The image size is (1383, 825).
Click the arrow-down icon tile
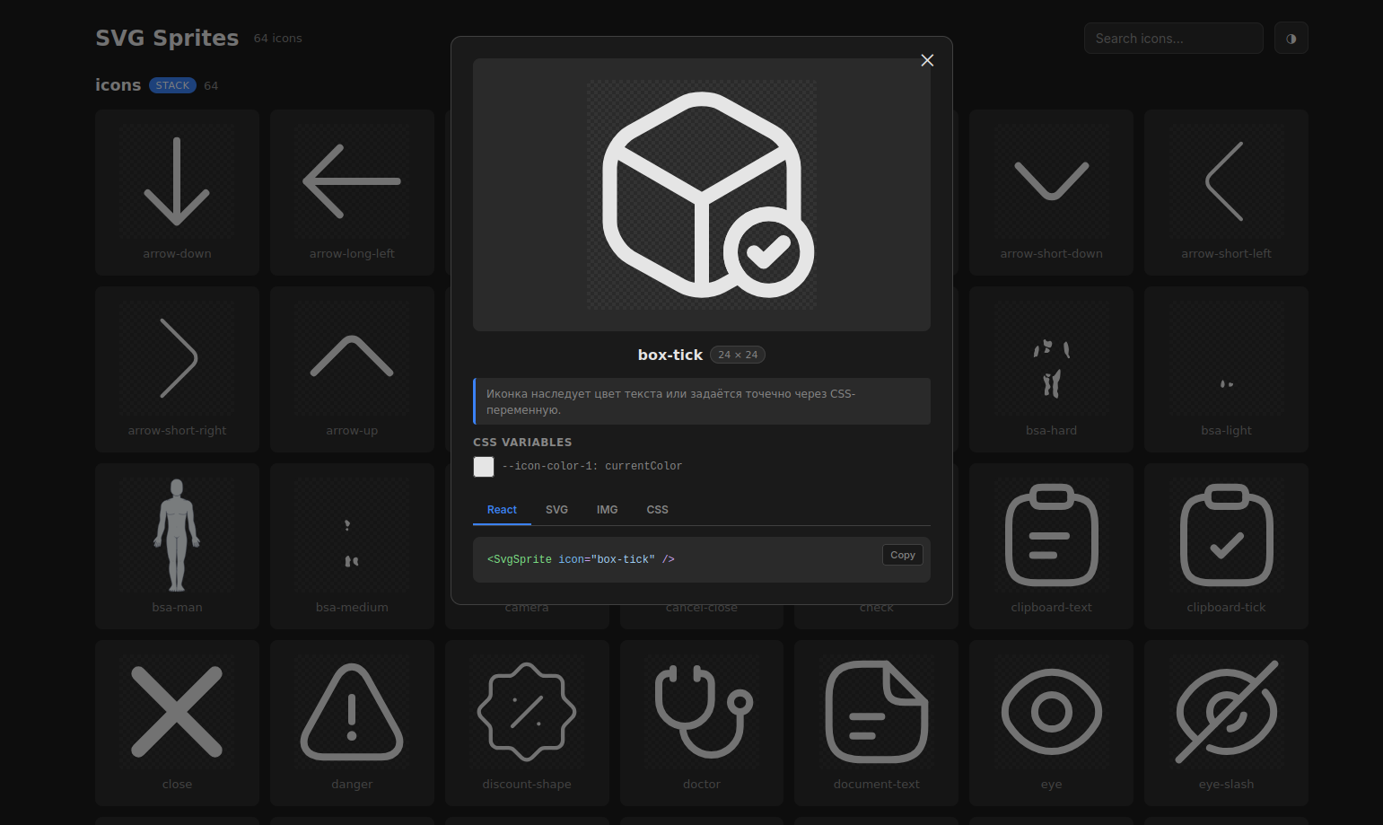pyautogui.click(x=177, y=192)
